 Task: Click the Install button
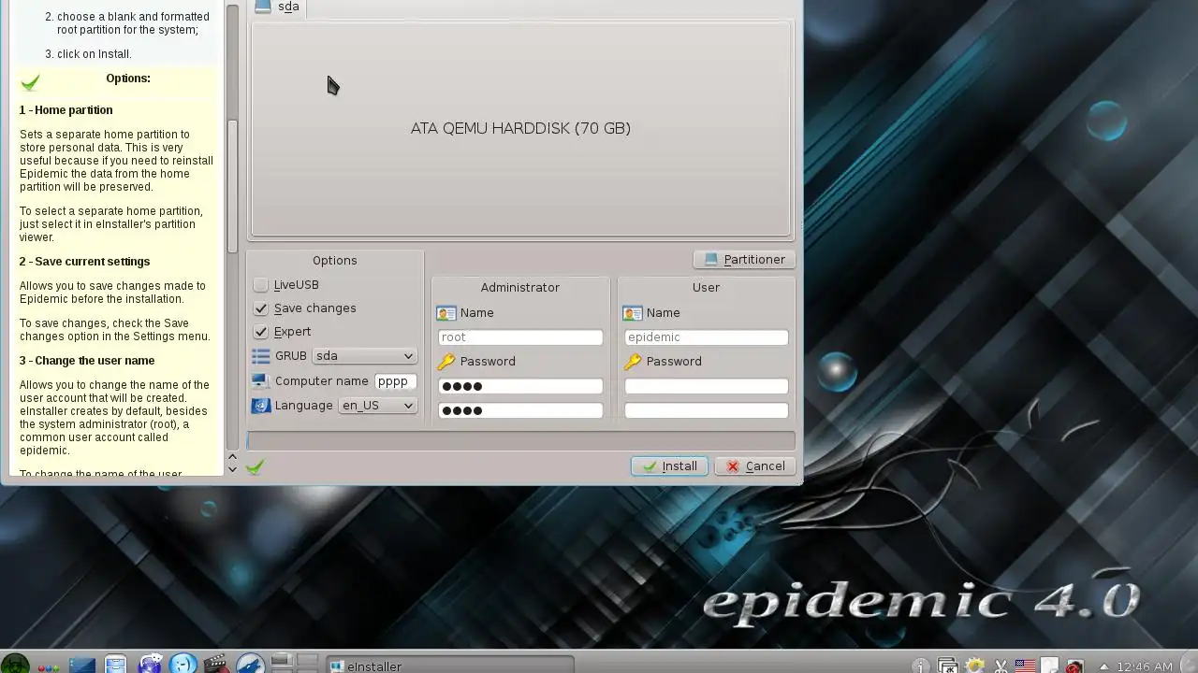669,465
